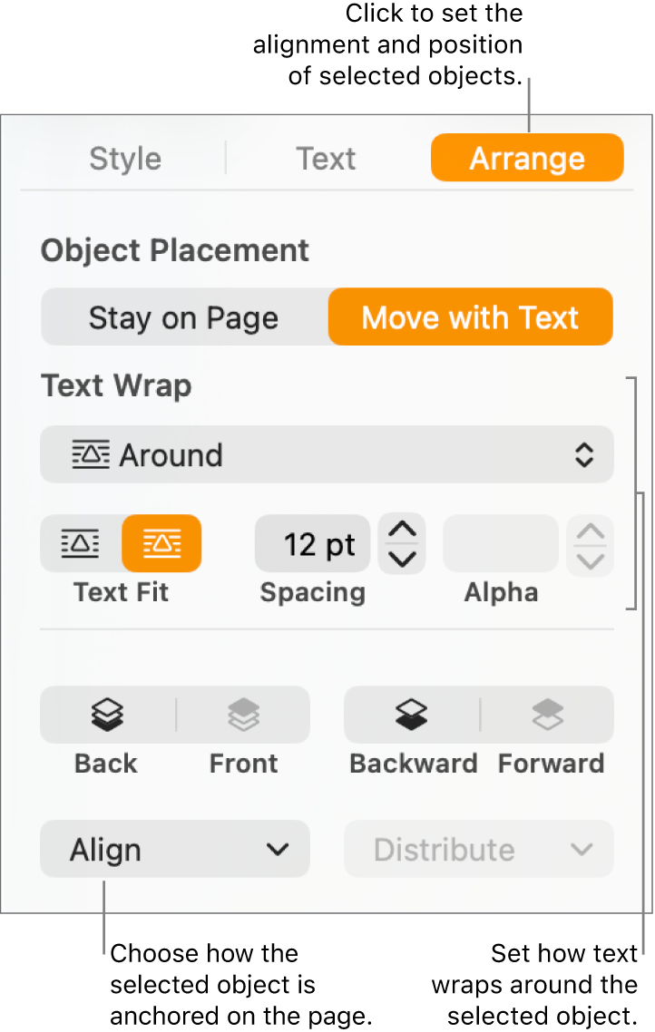Bring the object to Front
The width and height of the screenshot is (655, 1032).
click(243, 716)
